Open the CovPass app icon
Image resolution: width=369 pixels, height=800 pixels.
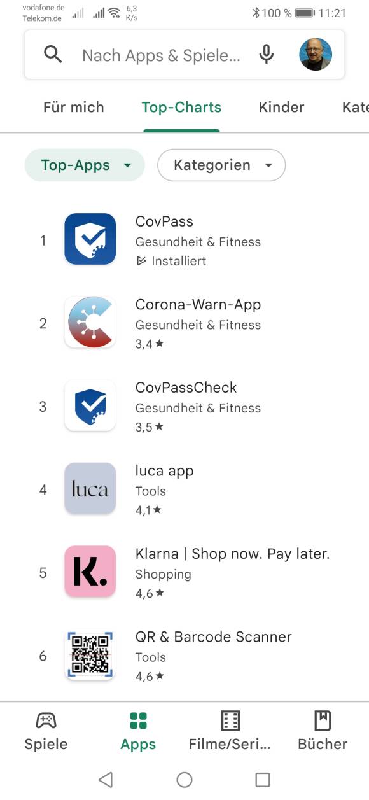click(90, 239)
